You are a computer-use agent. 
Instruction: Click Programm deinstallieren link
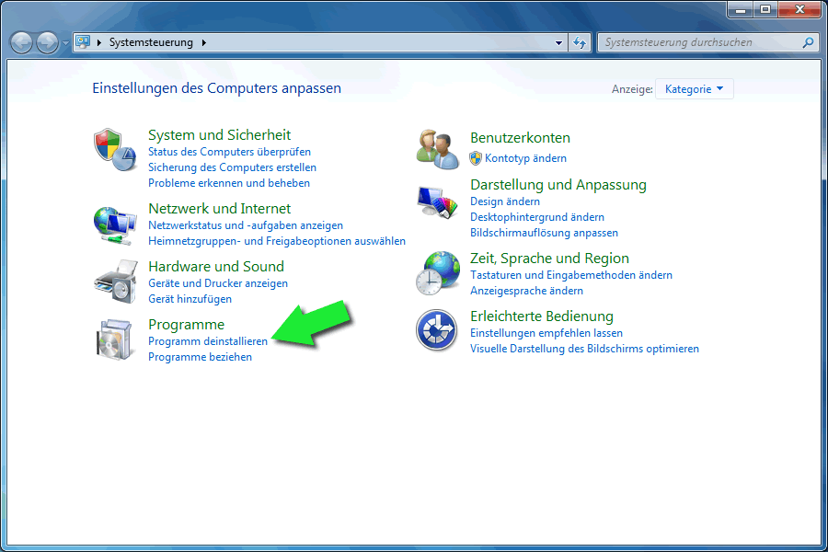[x=208, y=341]
